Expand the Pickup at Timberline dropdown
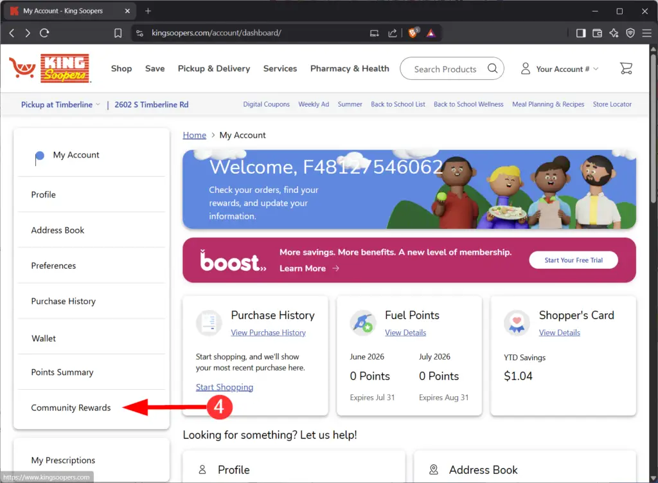The height and width of the screenshot is (483, 658). click(x=60, y=105)
